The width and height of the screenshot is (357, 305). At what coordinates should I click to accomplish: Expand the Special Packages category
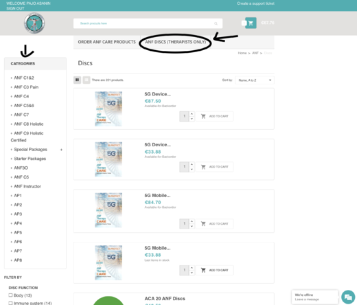click(61, 150)
